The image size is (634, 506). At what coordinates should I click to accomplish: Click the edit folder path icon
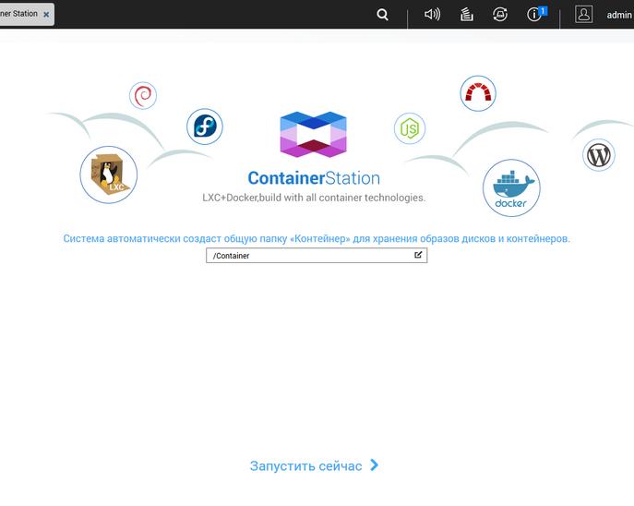tap(418, 255)
